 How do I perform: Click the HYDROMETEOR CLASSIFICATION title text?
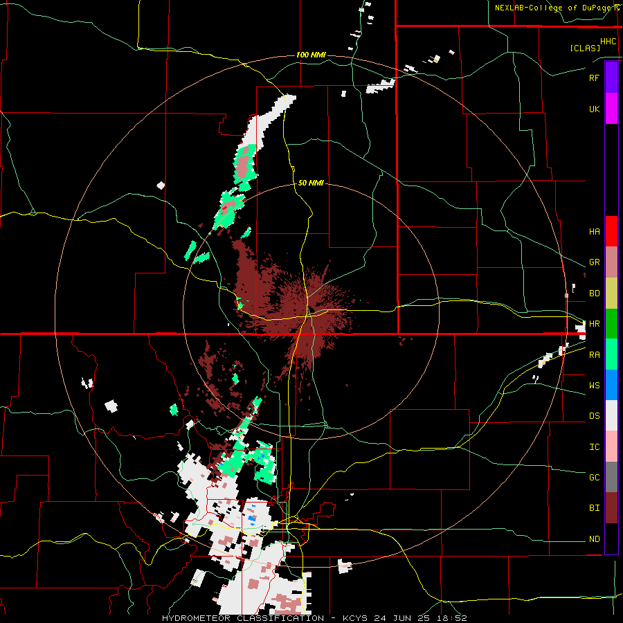pos(243,618)
